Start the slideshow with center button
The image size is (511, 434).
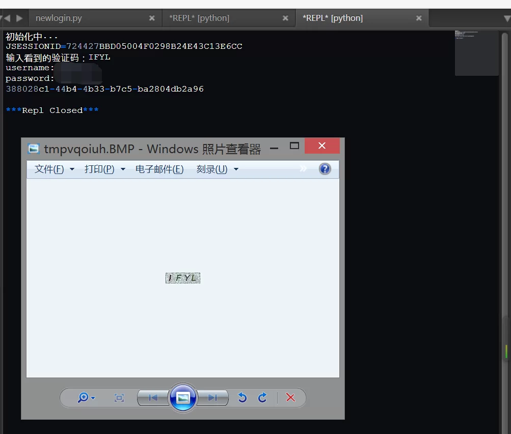[x=183, y=397]
